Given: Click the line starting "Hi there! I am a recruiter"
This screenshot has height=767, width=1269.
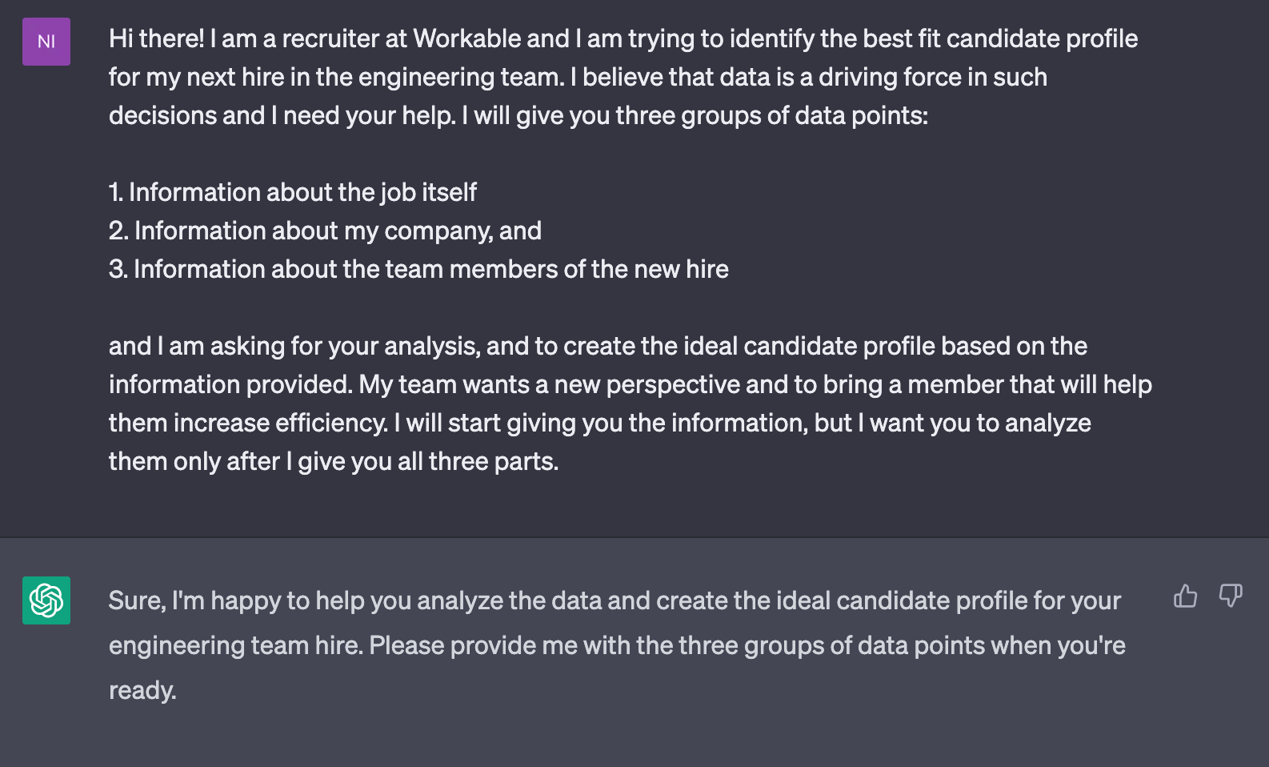Looking at the screenshot, I should tap(623, 38).
